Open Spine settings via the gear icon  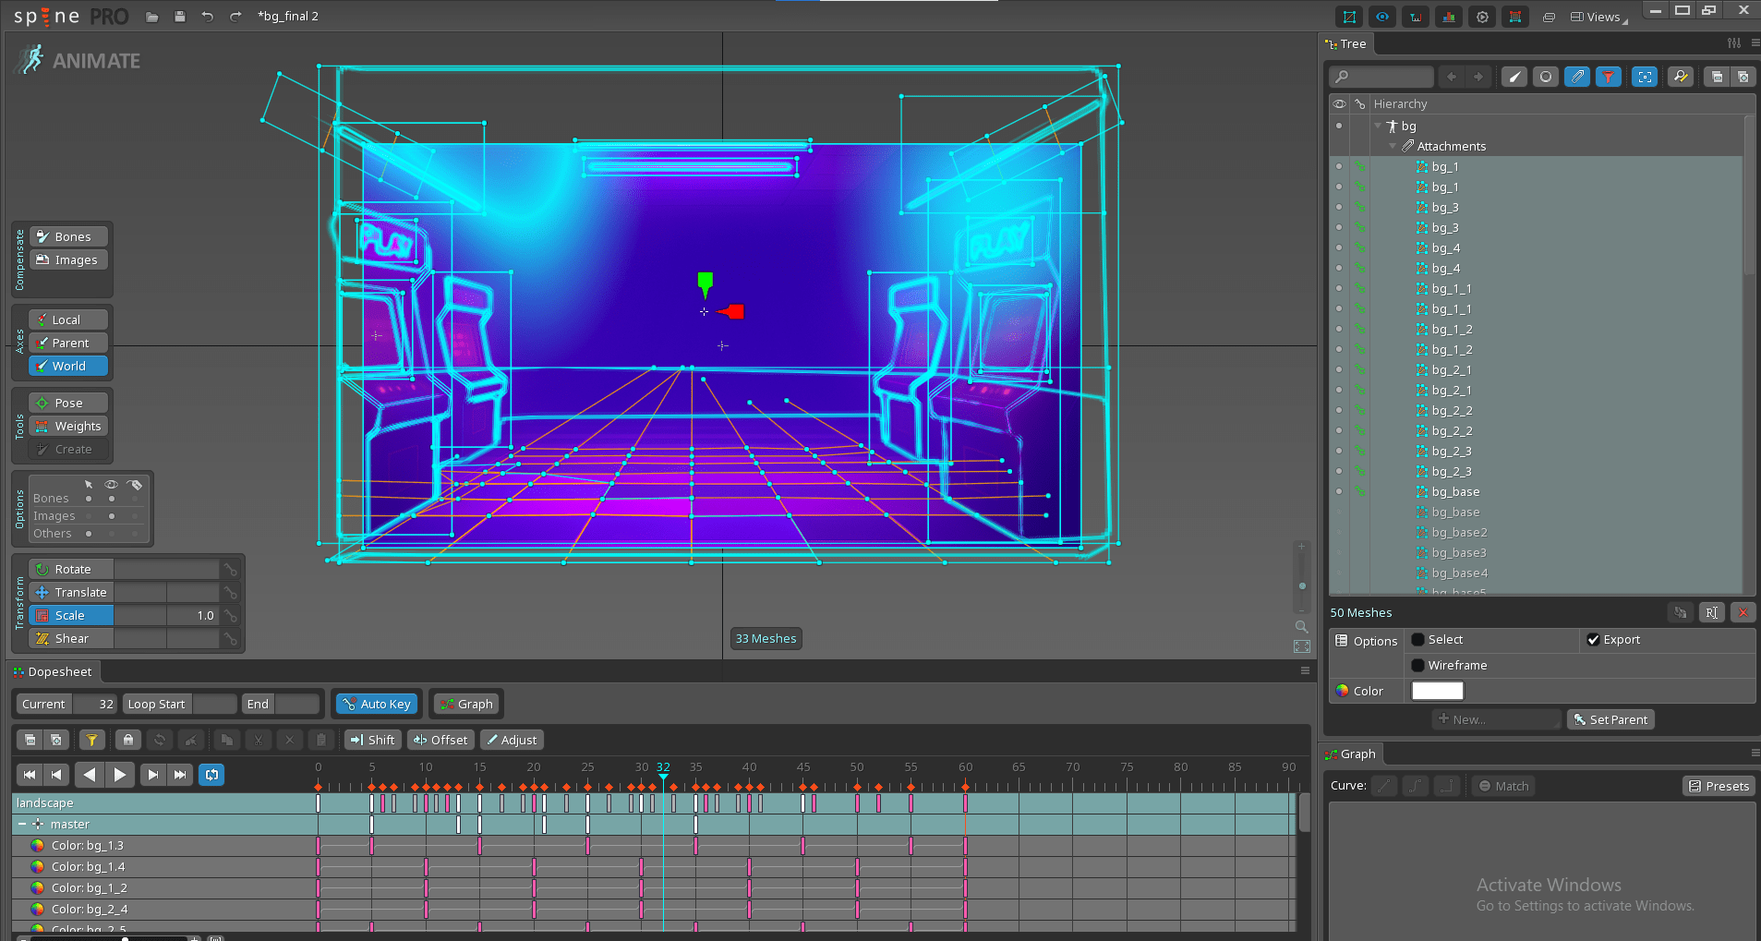1481,16
